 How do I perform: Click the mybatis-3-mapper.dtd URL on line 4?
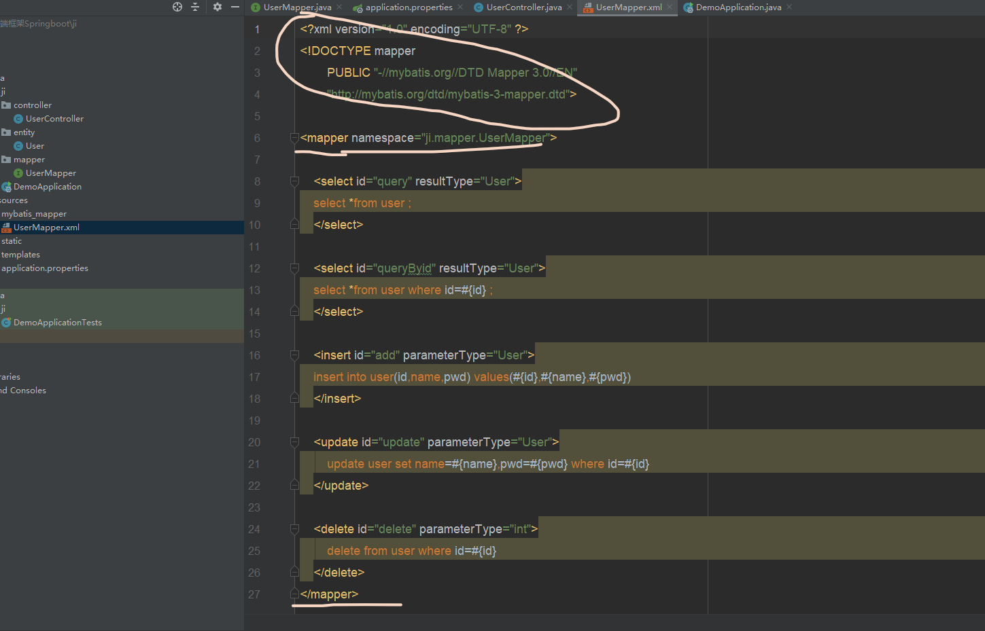click(449, 94)
